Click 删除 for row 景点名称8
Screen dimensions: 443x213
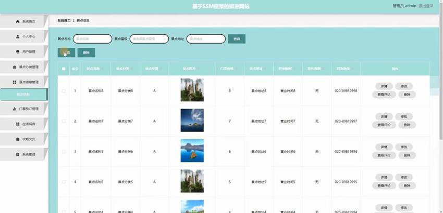(x=407, y=95)
